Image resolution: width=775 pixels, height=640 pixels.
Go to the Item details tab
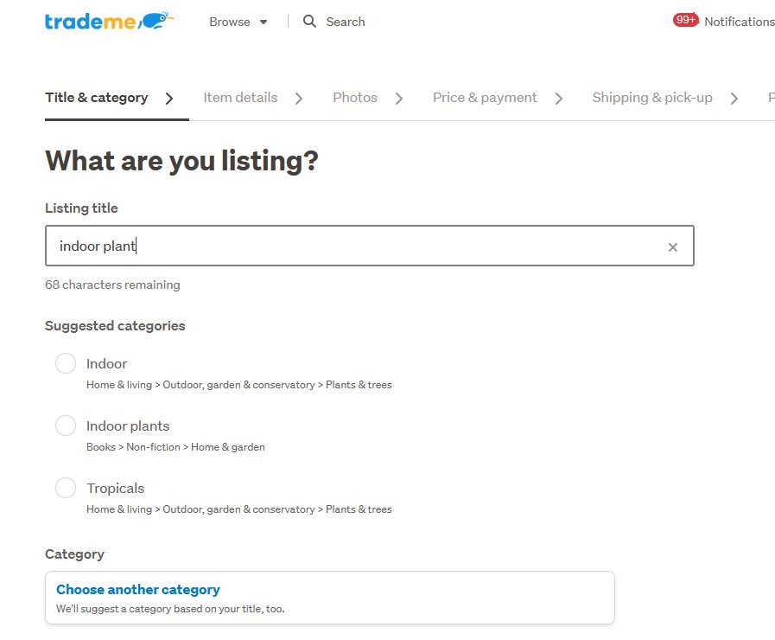[240, 98]
